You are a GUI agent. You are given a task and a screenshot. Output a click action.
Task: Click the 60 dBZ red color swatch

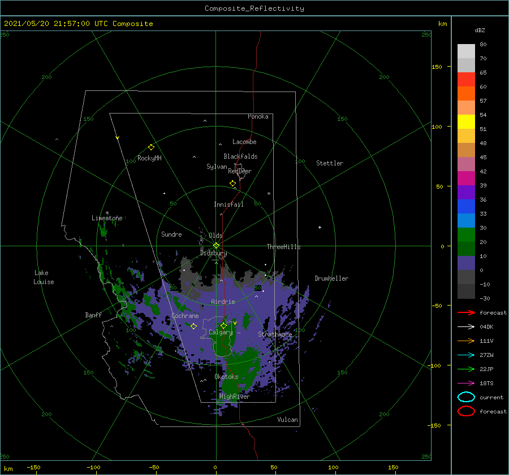pos(466,80)
